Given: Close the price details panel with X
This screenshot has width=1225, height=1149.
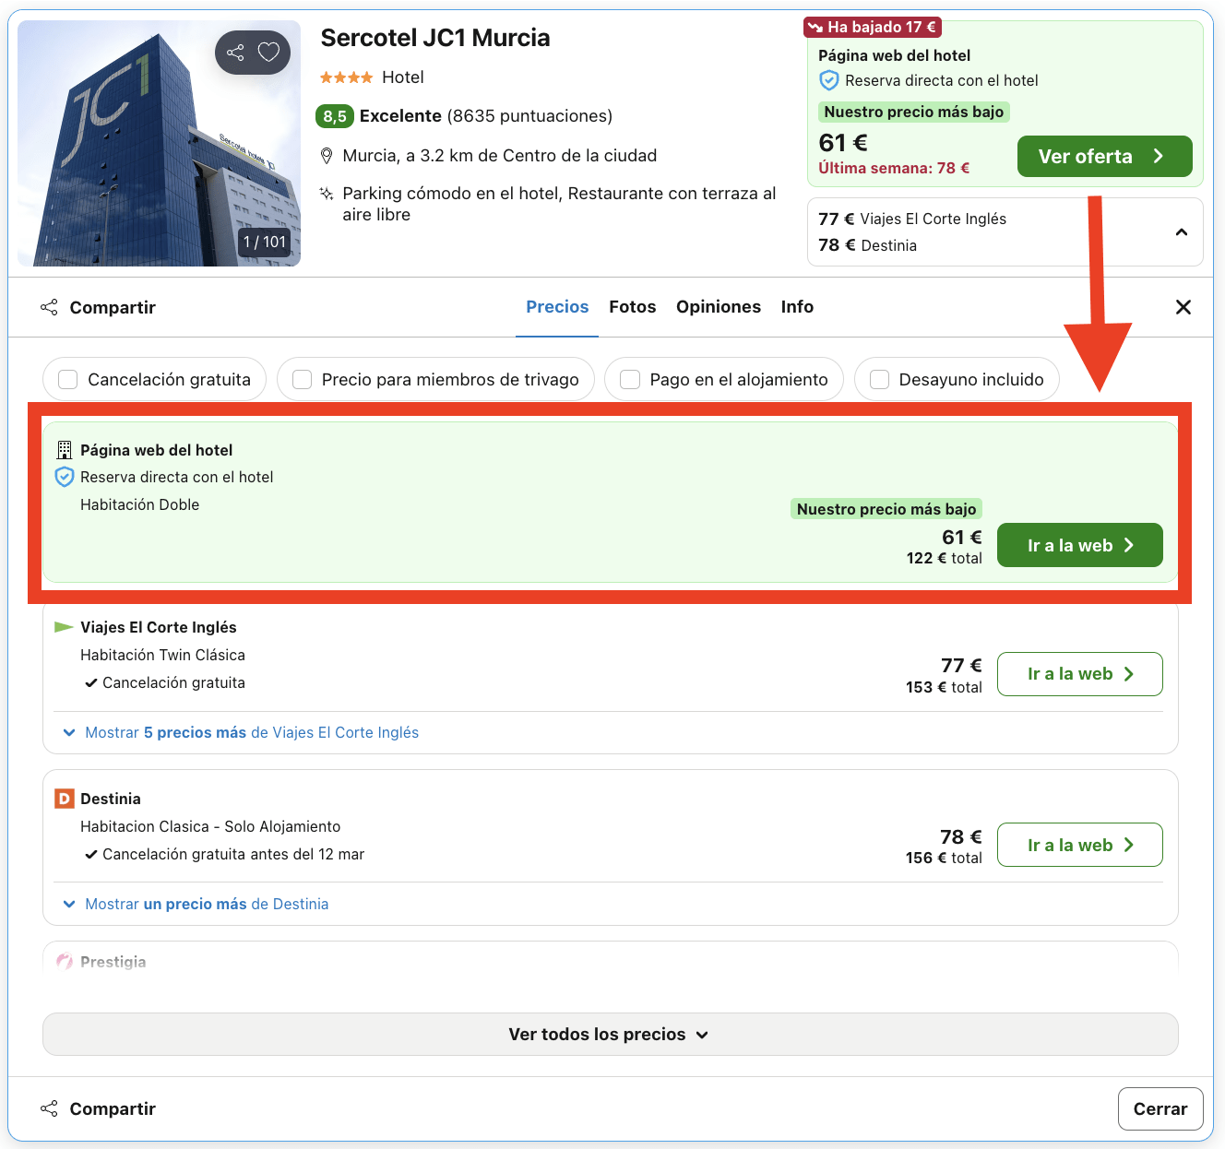Looking at the screenshot, I should (x=1183, y=307).
